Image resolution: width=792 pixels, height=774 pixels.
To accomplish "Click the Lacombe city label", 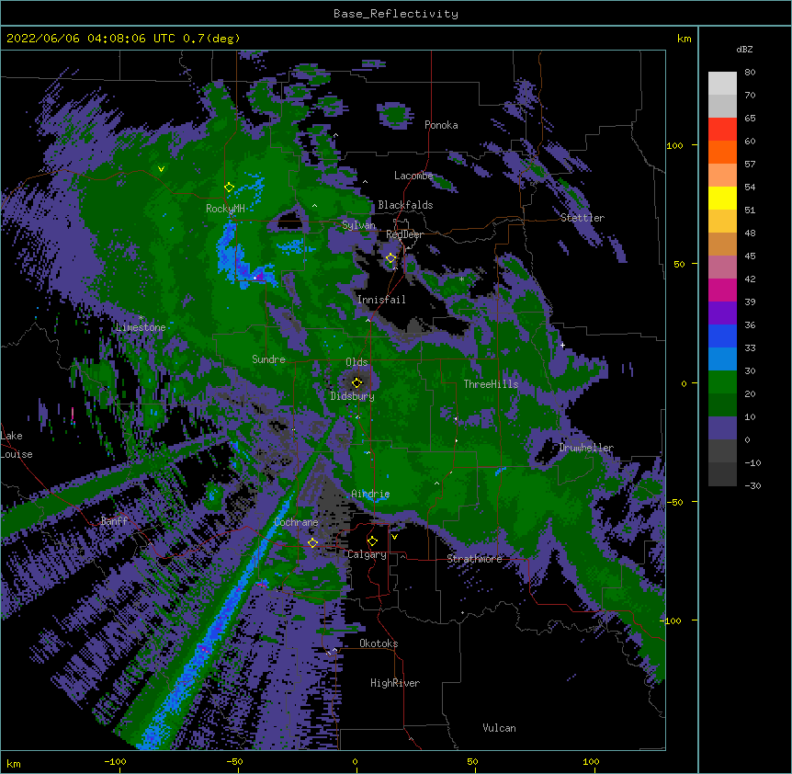I will pyautogui.click(x=413, y=176).
